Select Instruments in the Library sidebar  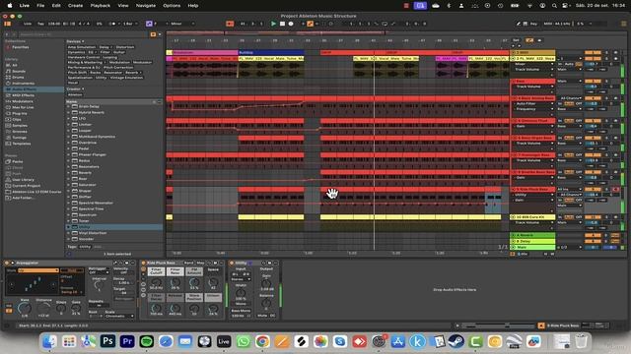tap(23, 83)
